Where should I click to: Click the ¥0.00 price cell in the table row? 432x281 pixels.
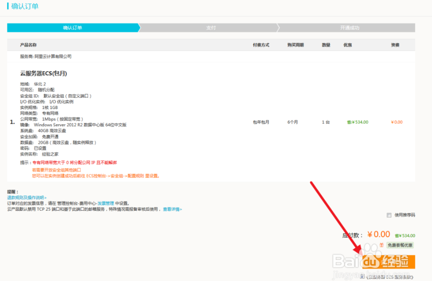[397, 122]
